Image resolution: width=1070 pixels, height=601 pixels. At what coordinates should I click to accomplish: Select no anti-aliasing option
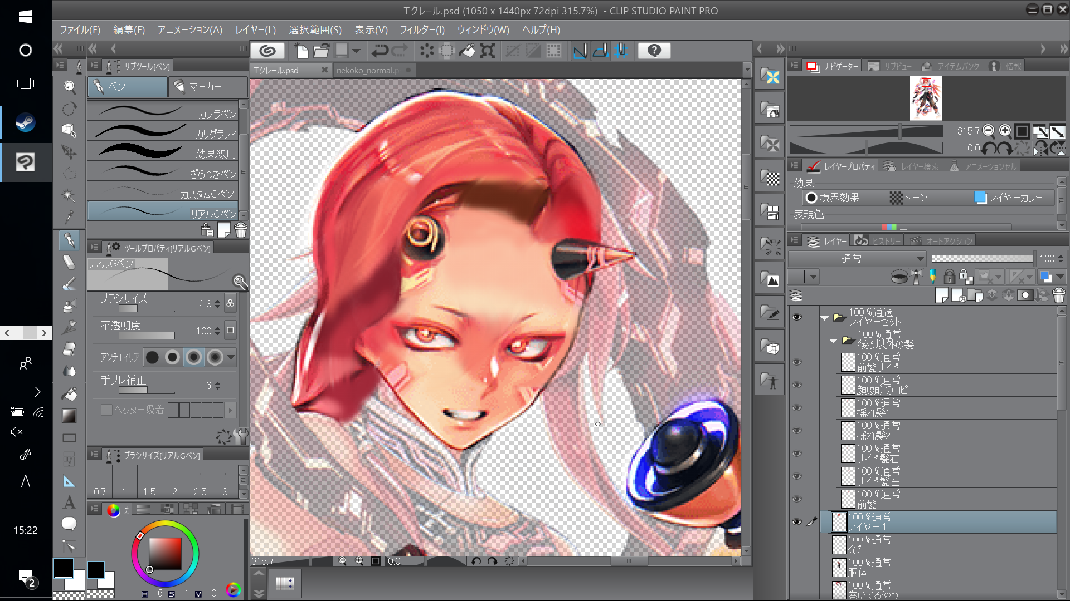152,357
